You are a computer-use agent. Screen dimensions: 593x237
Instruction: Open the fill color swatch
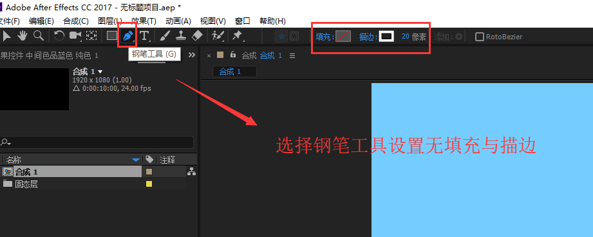point(343,36)
